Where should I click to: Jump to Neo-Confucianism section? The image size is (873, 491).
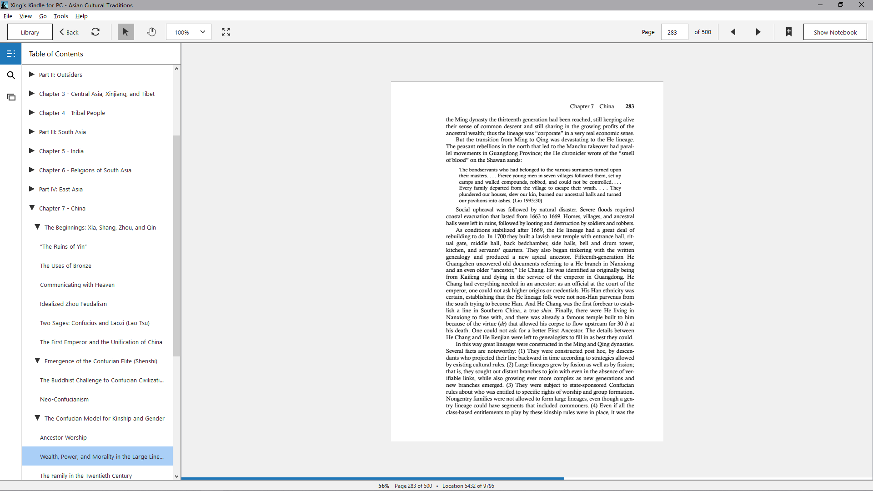[64, 399]
